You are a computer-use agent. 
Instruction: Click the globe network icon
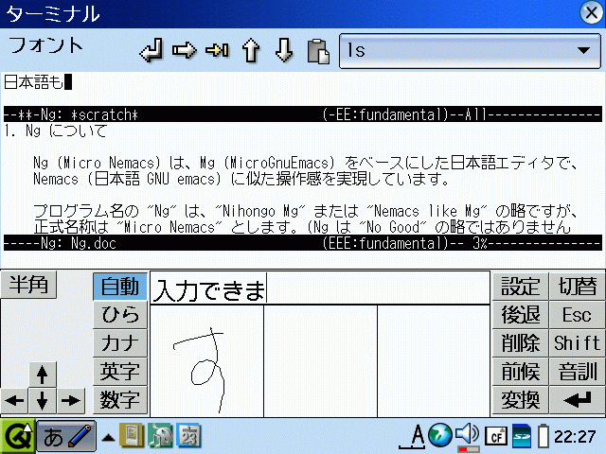coord(439,435)
